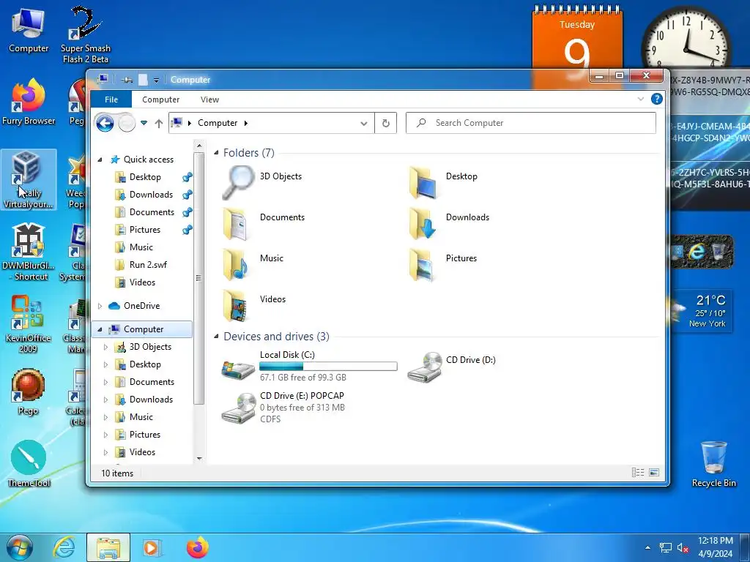Open Super Smash Flash 2 Beta shortcut
The image size is (750, 562).
tap(85, 35)
